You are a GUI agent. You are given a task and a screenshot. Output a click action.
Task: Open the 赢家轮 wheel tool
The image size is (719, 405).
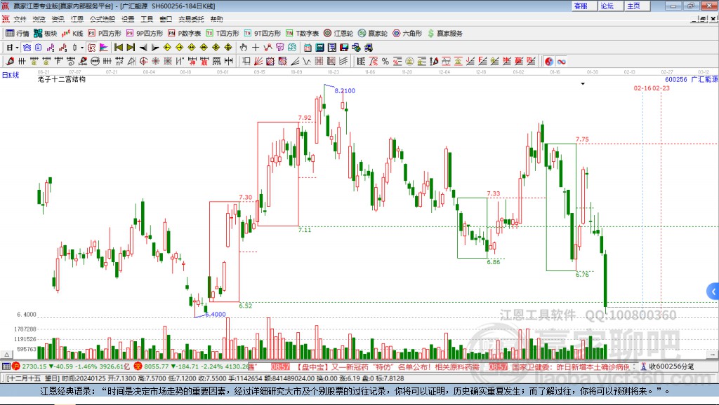(373, 34)
